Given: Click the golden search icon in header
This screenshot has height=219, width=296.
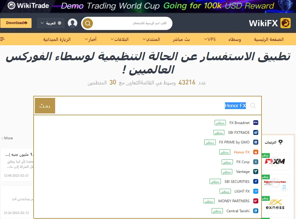Looking at the screenshot, I should (x=88, y=23).
